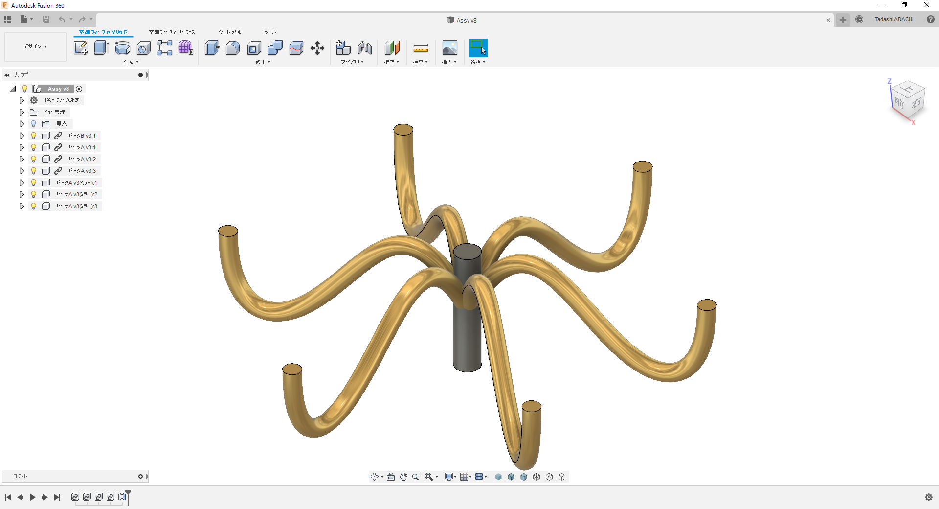The width and height of the screenshot is (939, 509).
Task: Select the Revolve tool icon
Action: tap(122, 48)
